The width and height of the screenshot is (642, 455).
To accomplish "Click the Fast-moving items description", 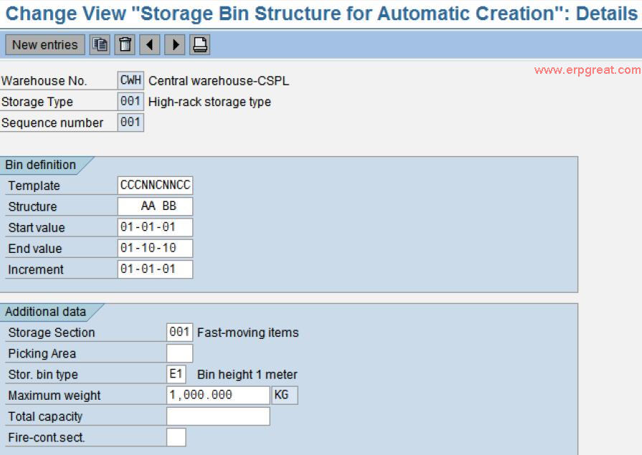I will click(247, 332).
